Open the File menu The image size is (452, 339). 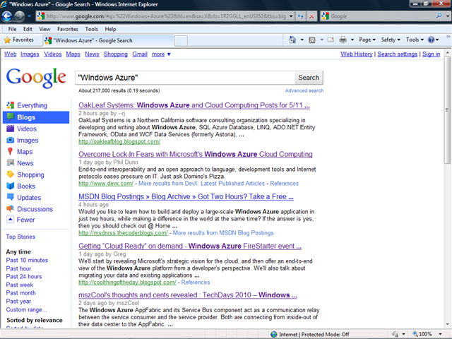click(12, 29)
